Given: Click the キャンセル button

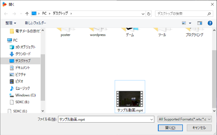Looking at the screenshot, I should [199, 128].
